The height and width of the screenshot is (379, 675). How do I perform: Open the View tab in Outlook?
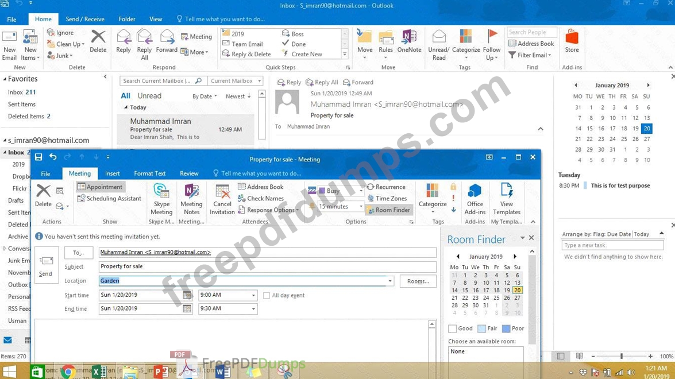click(x=156, y=19)
